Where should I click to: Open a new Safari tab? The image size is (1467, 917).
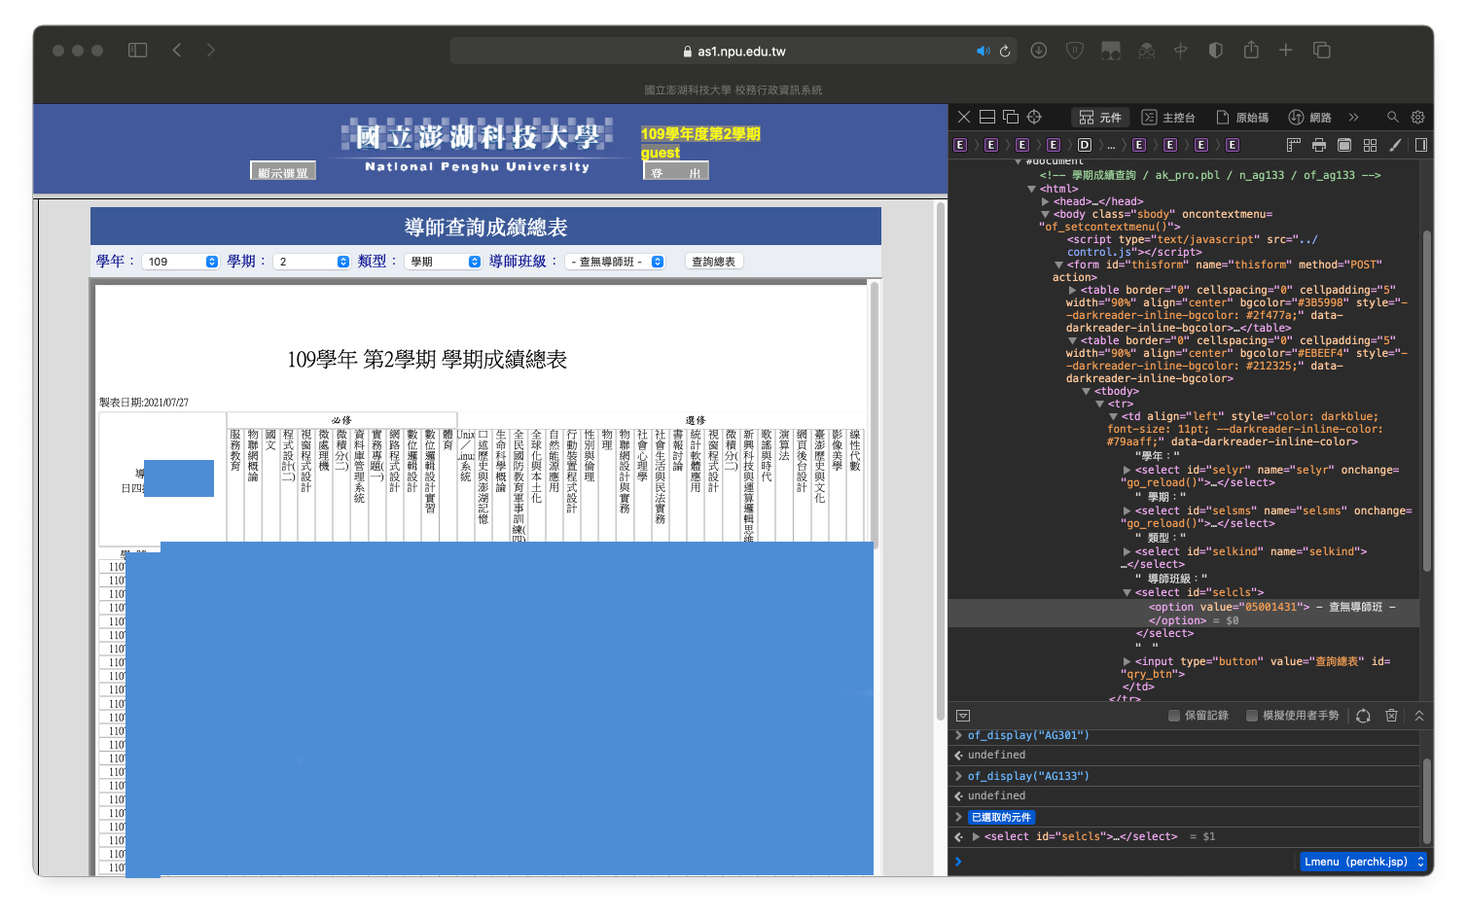click(x=1286, y=51)
